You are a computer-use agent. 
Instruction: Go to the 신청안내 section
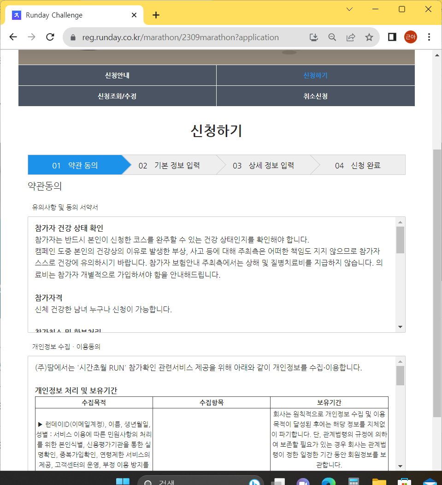117,75
